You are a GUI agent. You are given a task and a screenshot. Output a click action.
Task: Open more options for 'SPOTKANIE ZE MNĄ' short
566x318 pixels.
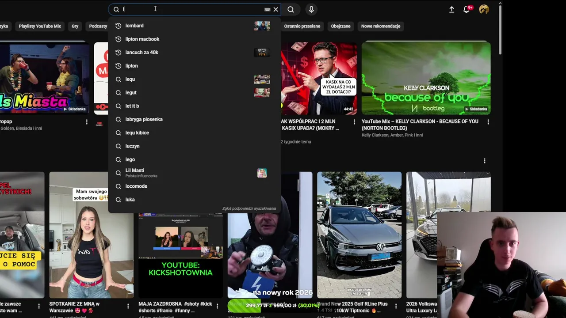128,306
